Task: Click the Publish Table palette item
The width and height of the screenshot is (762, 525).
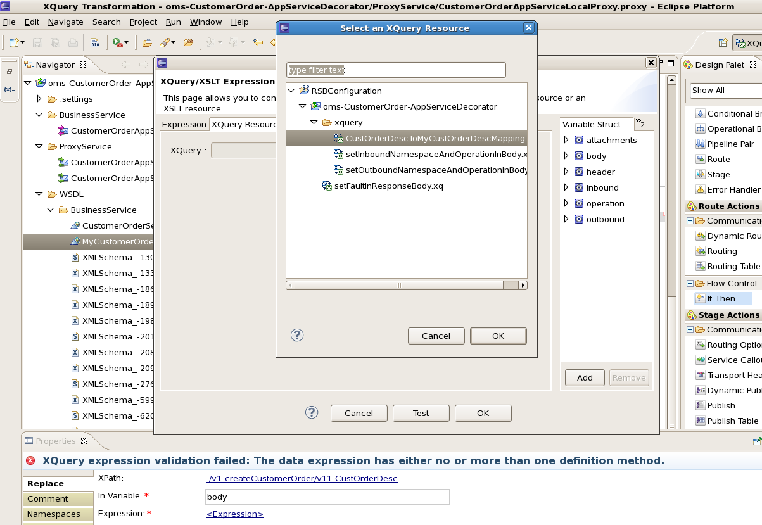Action: pyautogui.click(x=727, y=421)
